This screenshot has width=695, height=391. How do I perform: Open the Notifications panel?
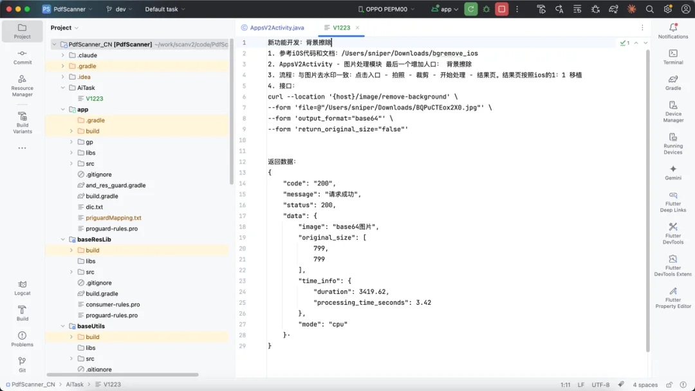(673, 31)
